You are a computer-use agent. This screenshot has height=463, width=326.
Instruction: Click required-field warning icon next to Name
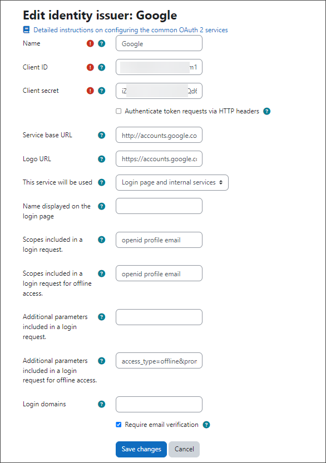click(90, 43)
